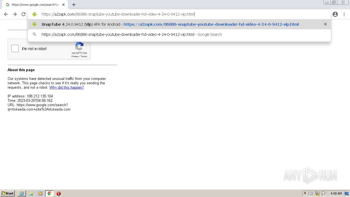Image resolution: width=350 pixels, height=197 pixels.
Task: Open the Action Center flag icon
Action: (324, 193)
